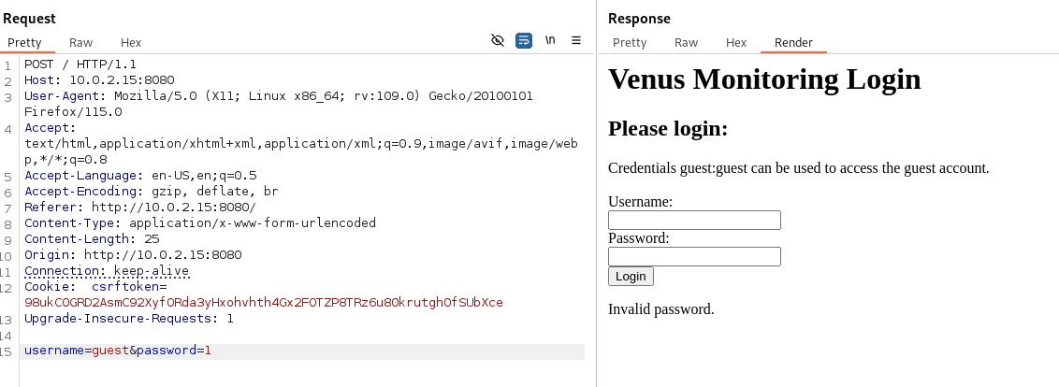
Task: Toggle the hidden-eye visibility icon in Request
Action: (x=498, y=40)
